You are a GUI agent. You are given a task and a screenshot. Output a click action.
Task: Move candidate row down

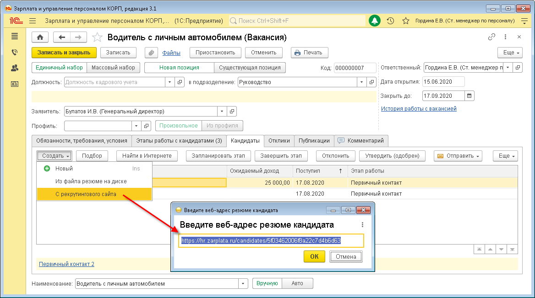click(501, 249)
